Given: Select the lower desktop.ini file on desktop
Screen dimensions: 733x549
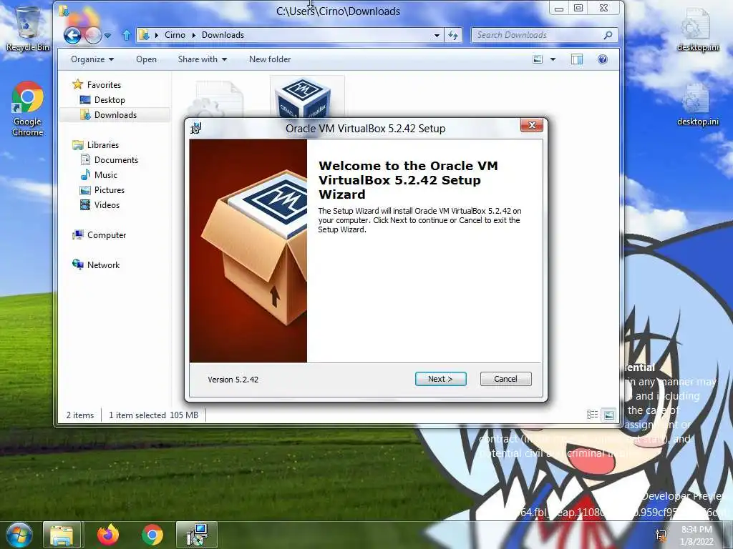Looking at the screenshot, I should pyautogui.click(x=697, y=105).
